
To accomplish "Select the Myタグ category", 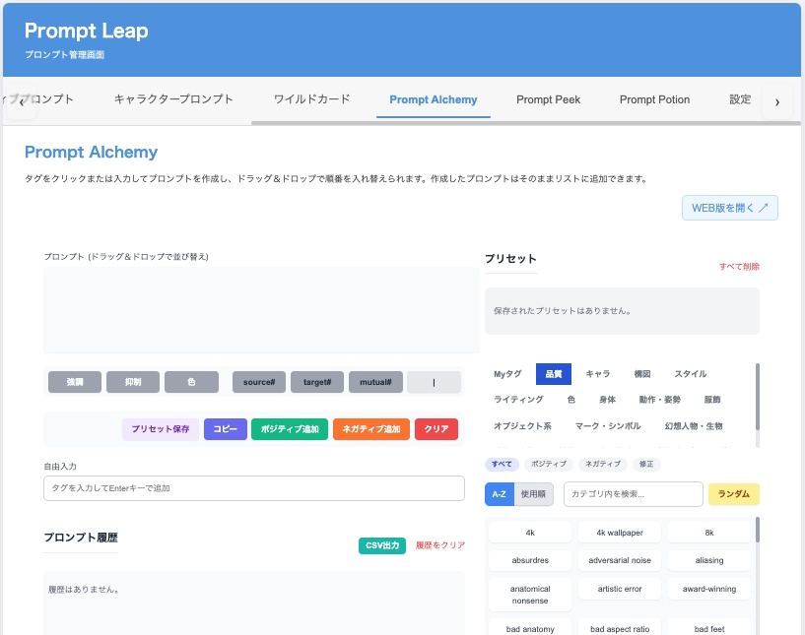I will [x=507, y=374].
